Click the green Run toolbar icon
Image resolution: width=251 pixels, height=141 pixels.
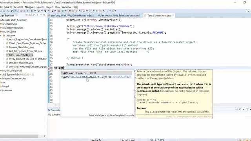[x=38, y=11]
